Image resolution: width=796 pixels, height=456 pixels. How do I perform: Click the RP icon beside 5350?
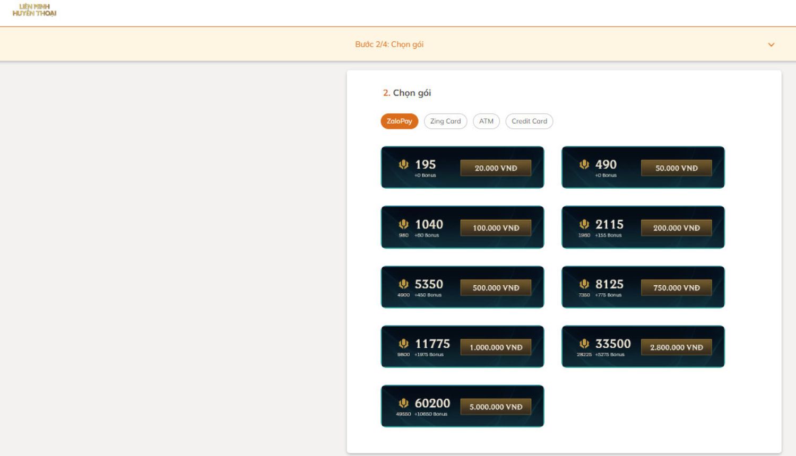pyautogui.click(x=404, y=284)
